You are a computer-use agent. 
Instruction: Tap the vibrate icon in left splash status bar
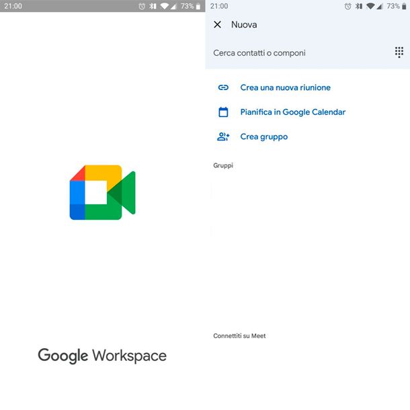(x=153, y=6)
